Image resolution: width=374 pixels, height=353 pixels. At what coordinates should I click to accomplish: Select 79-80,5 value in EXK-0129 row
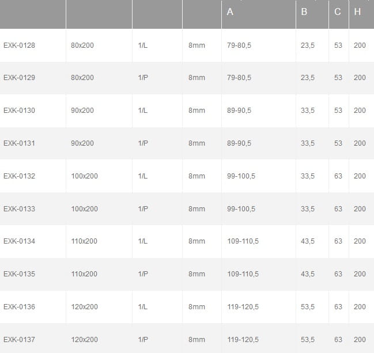[x=239, y=78]
